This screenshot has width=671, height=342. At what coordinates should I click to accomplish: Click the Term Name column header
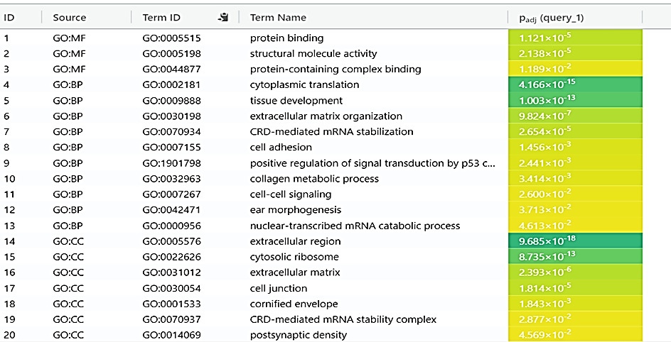[x=278, y=17]
